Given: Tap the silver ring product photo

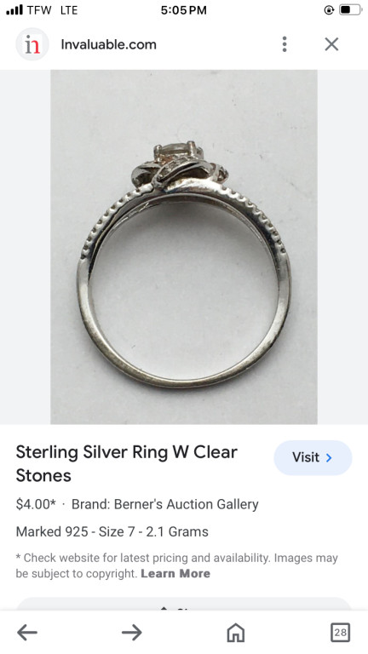Looking at the screenshot, I should tap(184, 247).
